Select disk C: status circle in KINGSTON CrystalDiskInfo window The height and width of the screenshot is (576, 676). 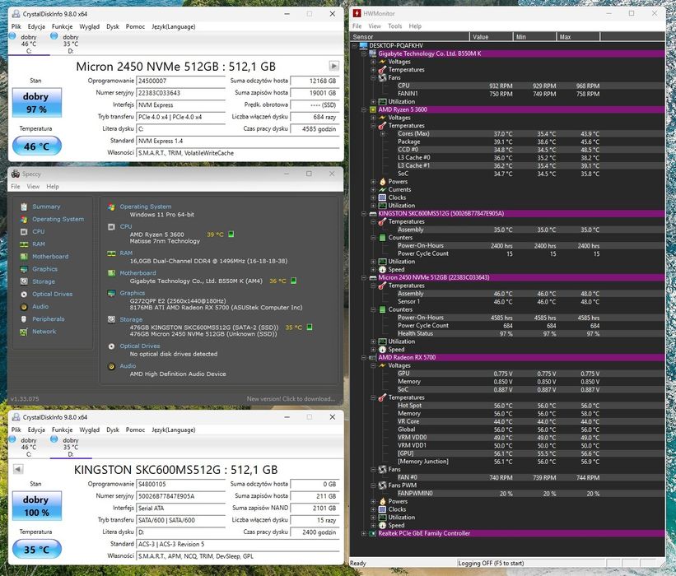(12, 439)
